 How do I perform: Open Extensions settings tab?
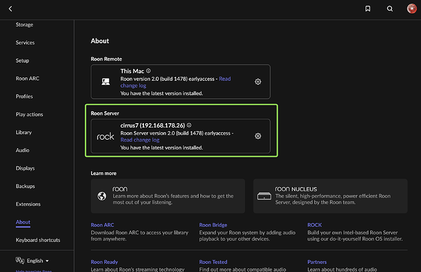point(28,204)
